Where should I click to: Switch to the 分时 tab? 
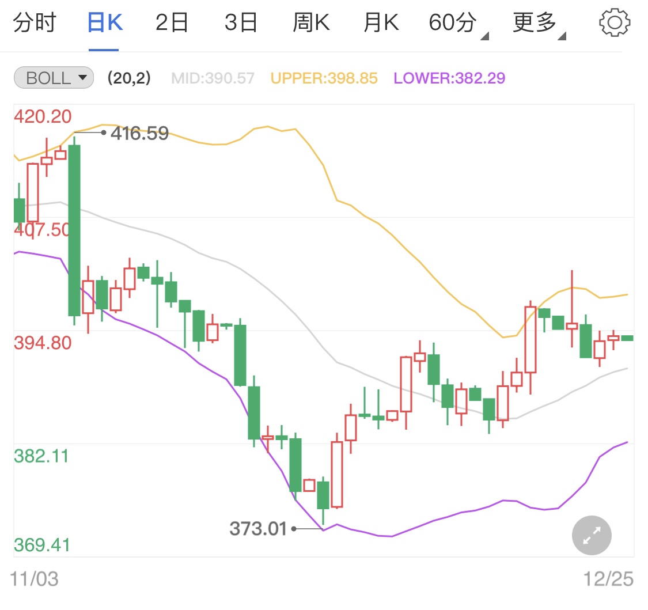(x=35, y=22)
